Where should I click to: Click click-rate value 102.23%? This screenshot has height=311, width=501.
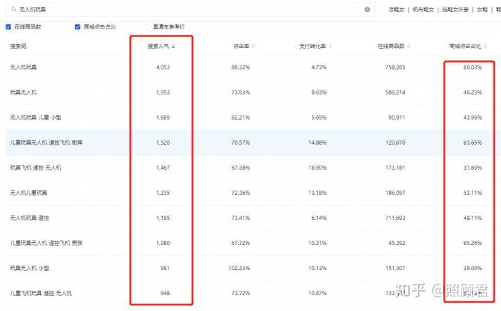click(239, 268)
